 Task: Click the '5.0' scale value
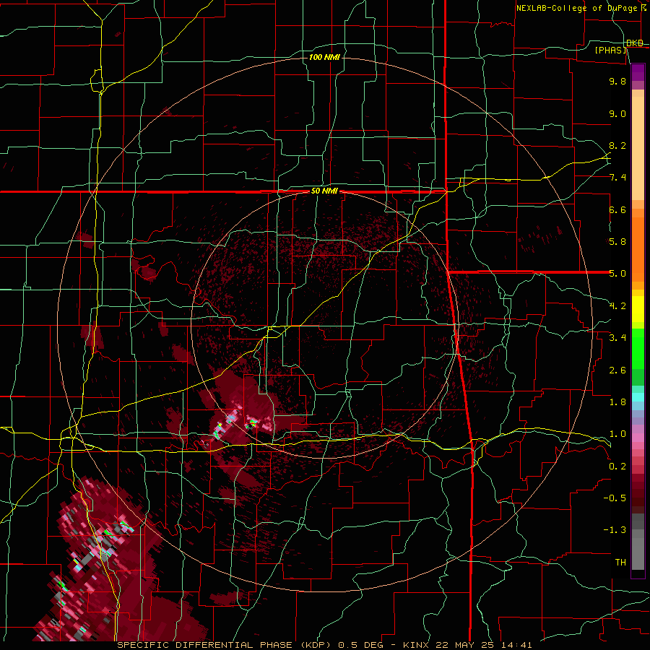617,274
